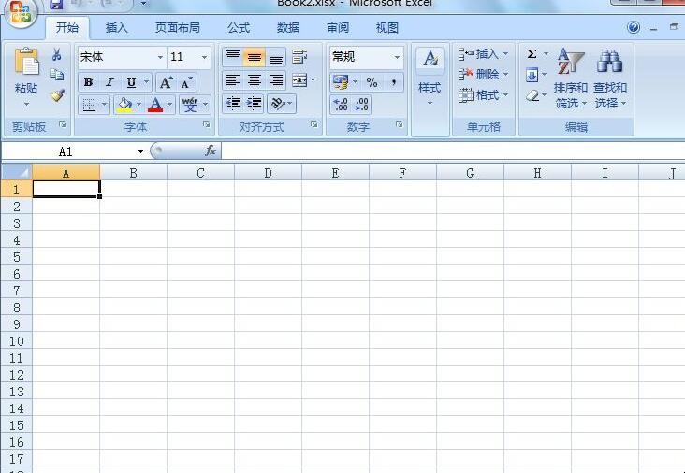Switch to the 插入 tab

coord(117,28)
